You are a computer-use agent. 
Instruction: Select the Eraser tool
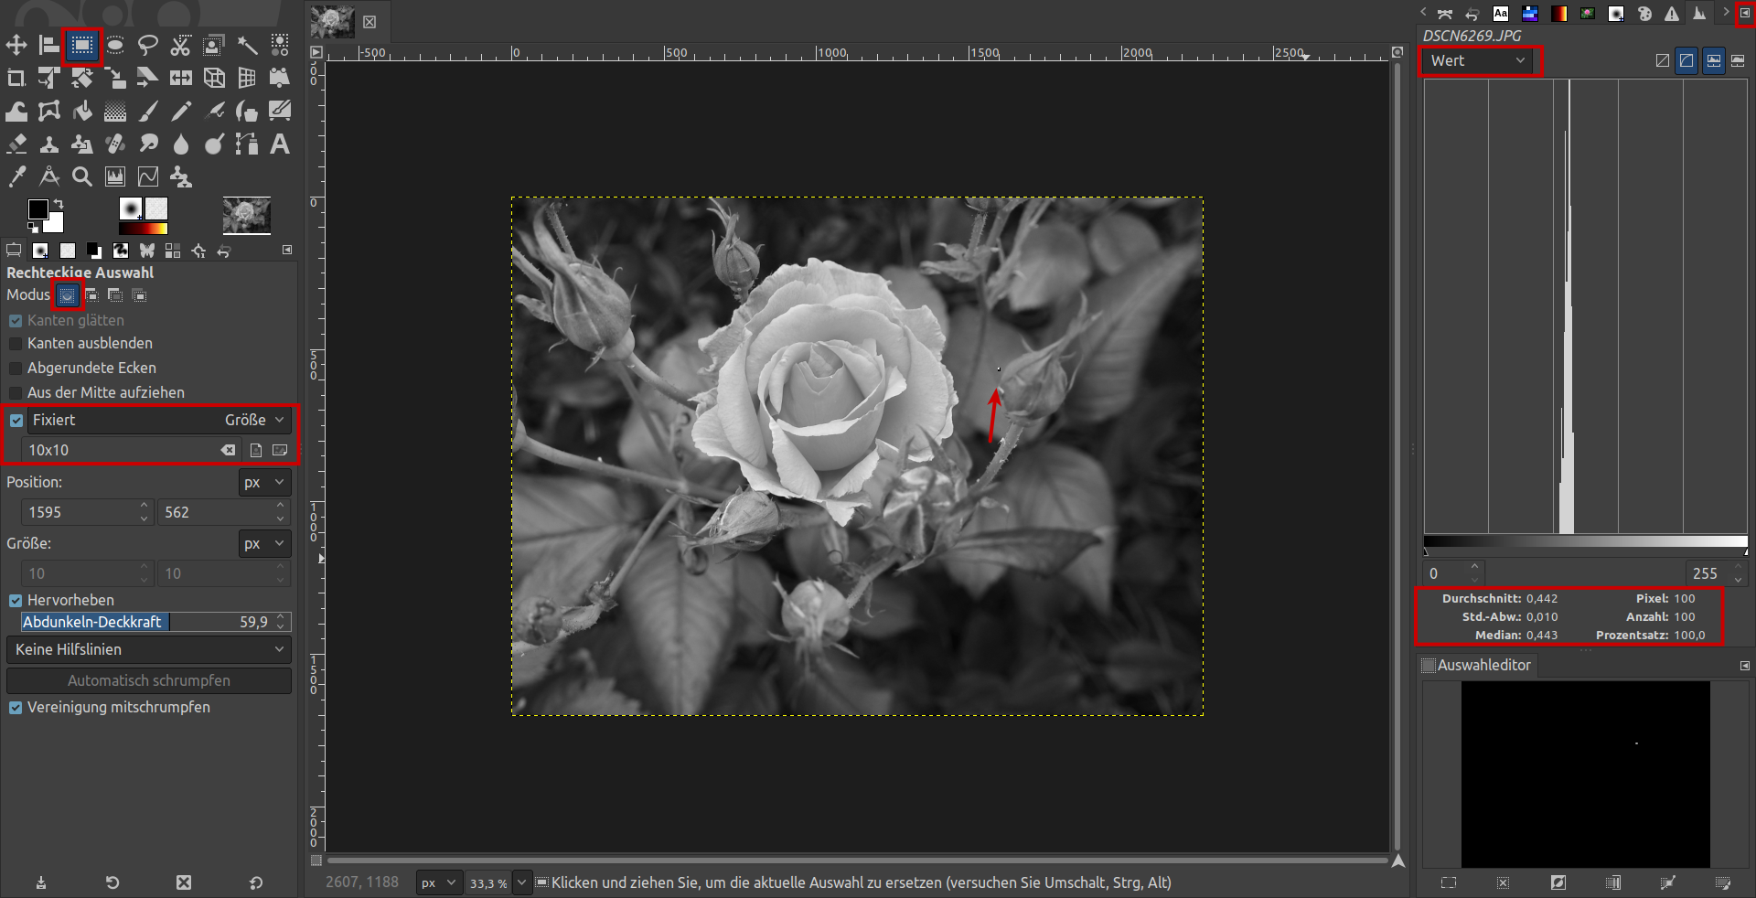[x=16, y=144]
